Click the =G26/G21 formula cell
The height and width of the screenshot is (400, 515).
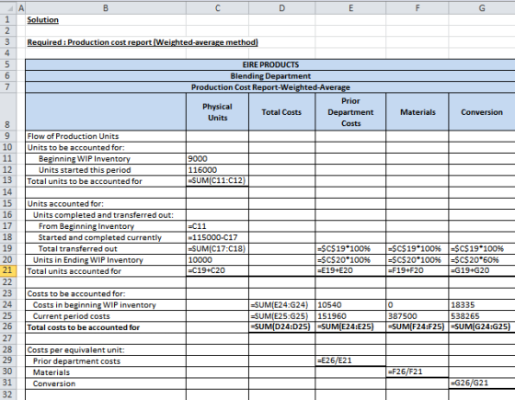[x=482, y=383]
